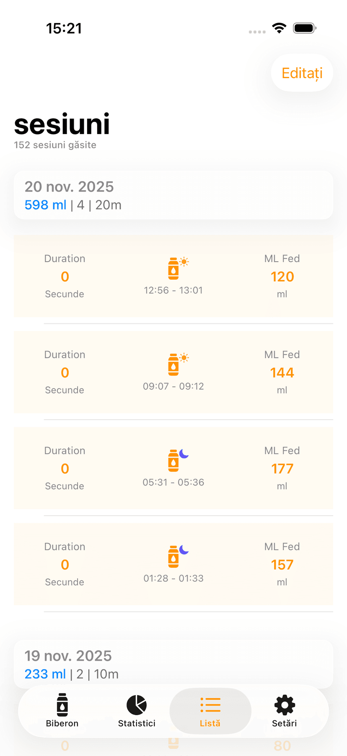Switch to the Biberon tab label
The height and width of the screenshot is (756, 347).
[62, 723]
